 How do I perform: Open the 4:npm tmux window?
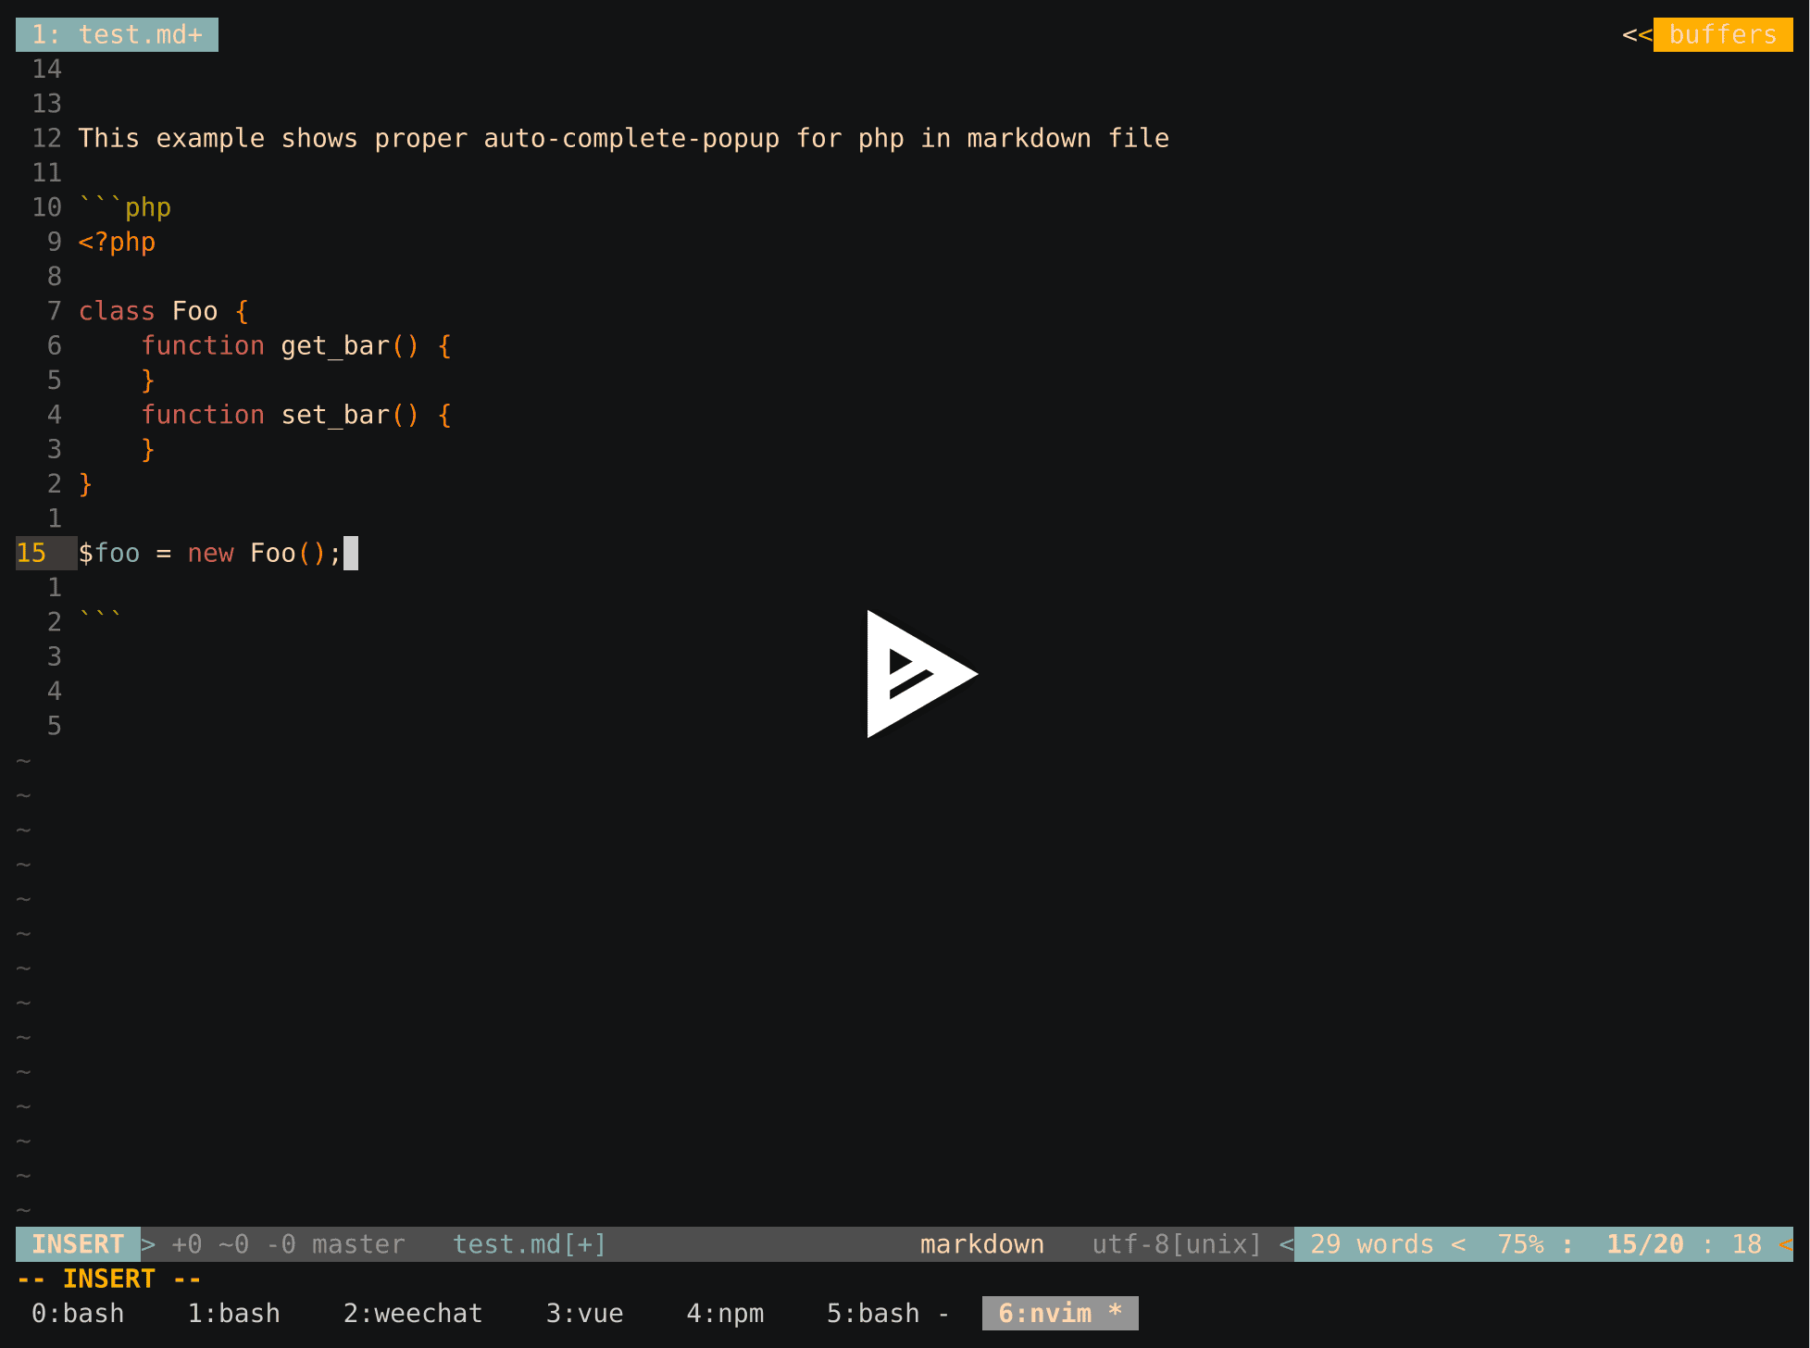click(x=726, y=1313)
